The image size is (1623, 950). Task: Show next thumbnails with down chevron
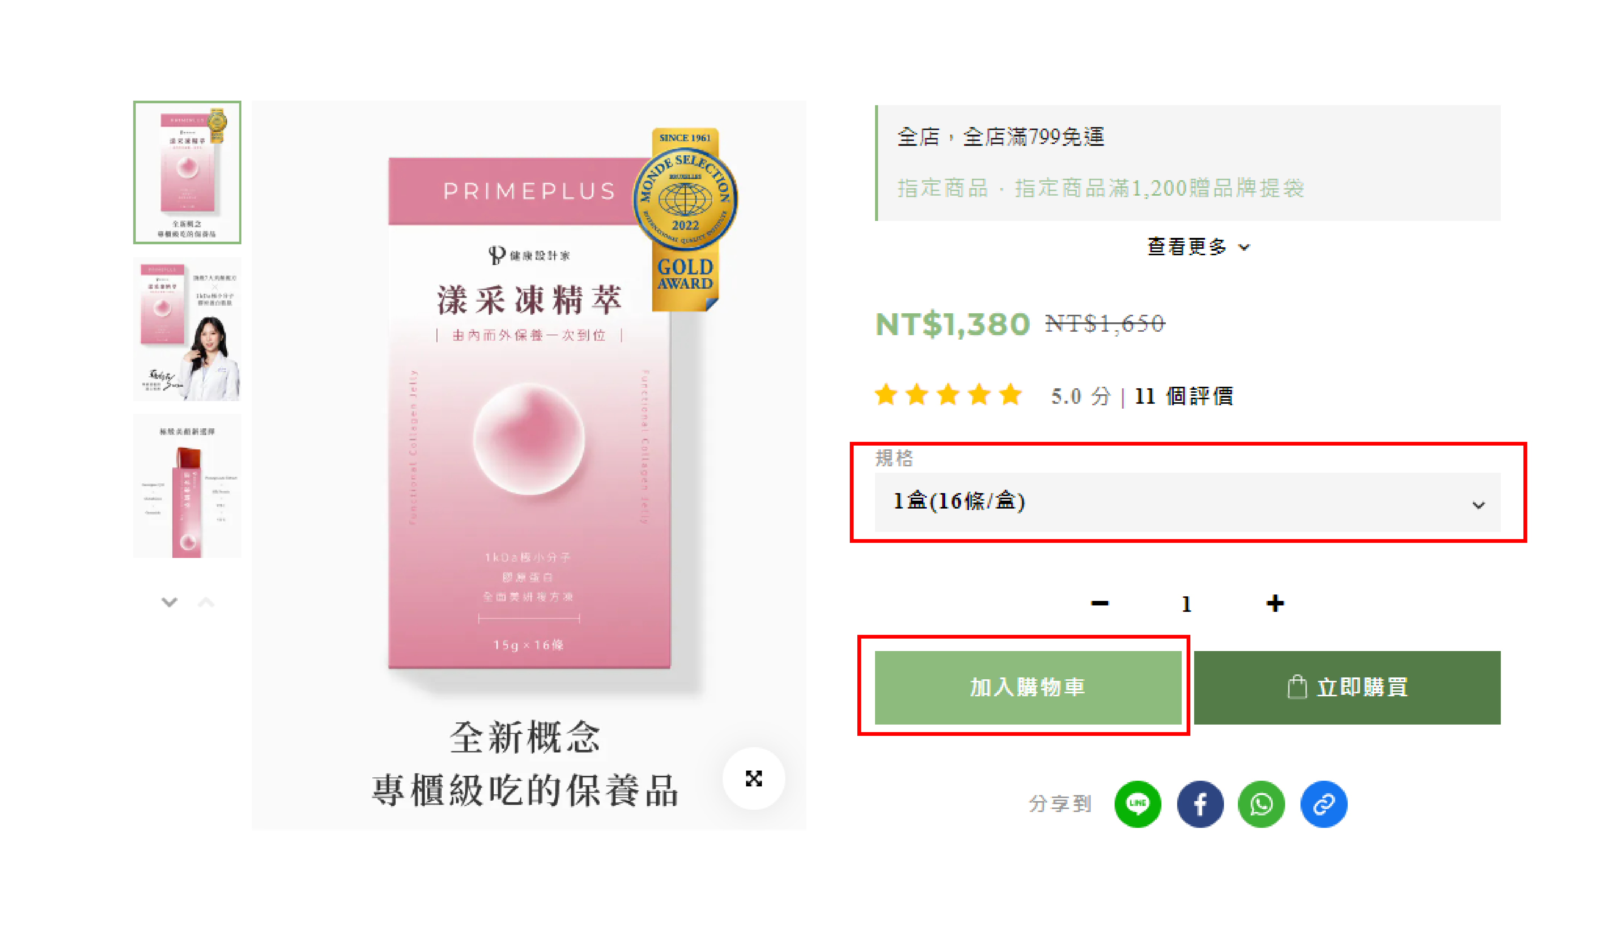pos(169,602)
